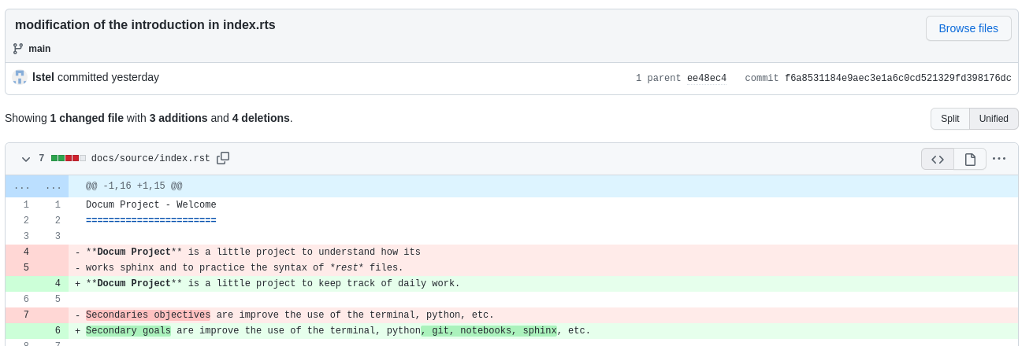Viewport: 1033px width, 346px height.
Task: Click the highlighted ', git, notebooks, sphinx' addition
Action: click(489, 331)
